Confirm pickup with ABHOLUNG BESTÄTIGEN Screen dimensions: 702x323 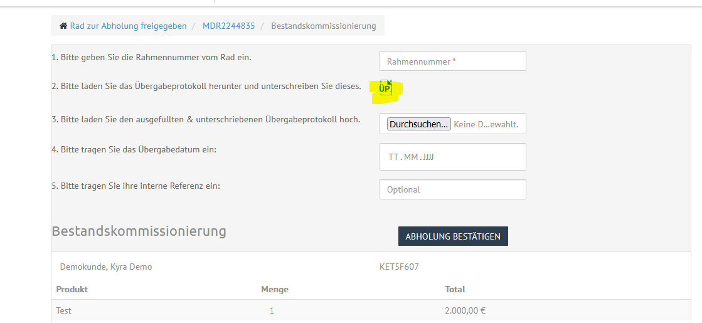tap(453, 236)
